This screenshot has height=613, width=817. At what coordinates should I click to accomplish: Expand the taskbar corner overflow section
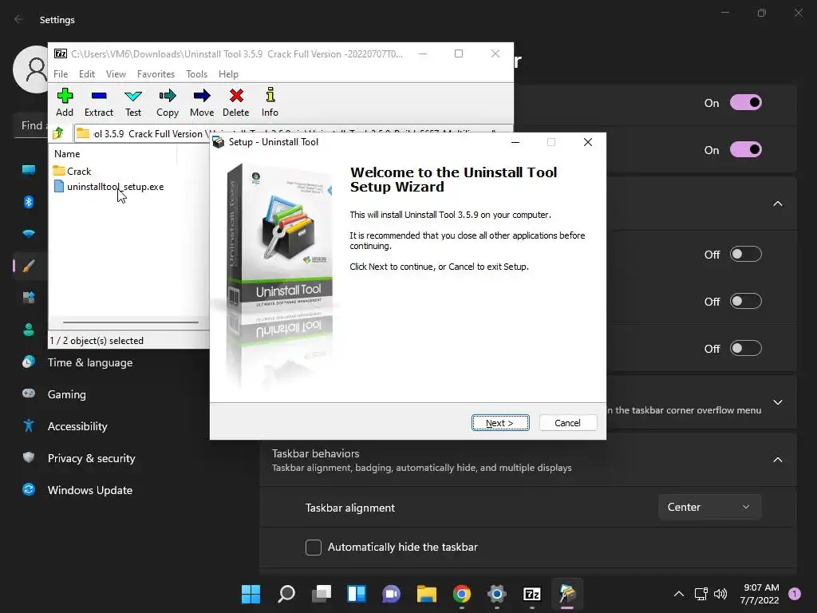tap(777, 402)
